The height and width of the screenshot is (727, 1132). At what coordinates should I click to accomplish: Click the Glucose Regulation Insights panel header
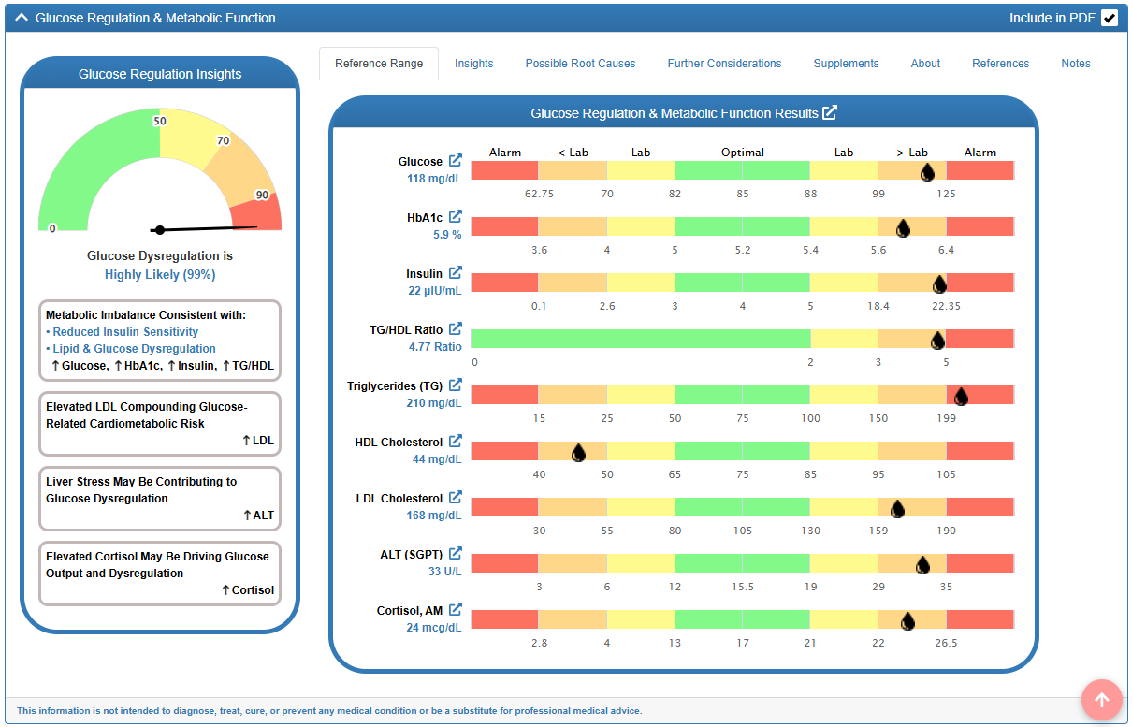tap(160, 74)
